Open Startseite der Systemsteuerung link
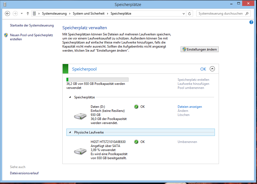257x184 pixels. click(32, 25)
